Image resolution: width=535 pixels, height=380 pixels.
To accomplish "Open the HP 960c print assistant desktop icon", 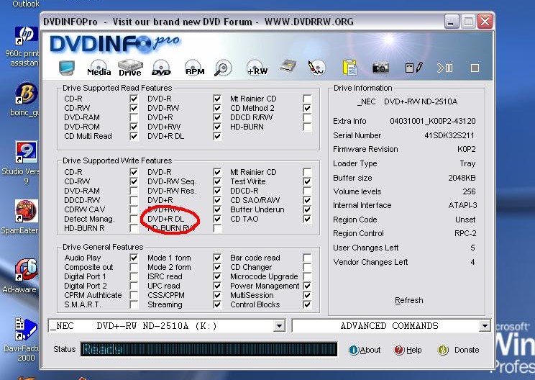I will coord(26,35).
